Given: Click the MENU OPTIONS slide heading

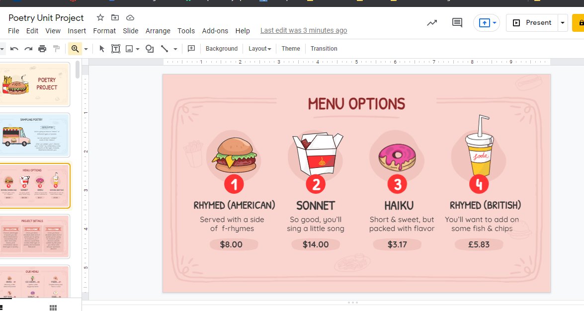Looking at the screenshot, I should 356,104.
